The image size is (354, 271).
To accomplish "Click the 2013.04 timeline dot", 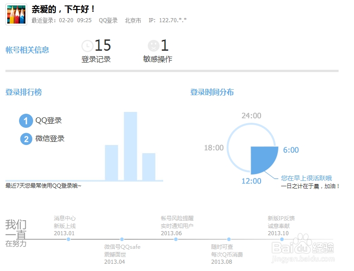I will [122, 239].
